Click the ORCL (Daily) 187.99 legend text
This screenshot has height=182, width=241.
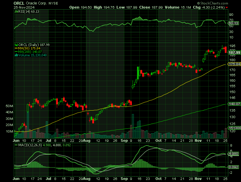coord(34,45)
